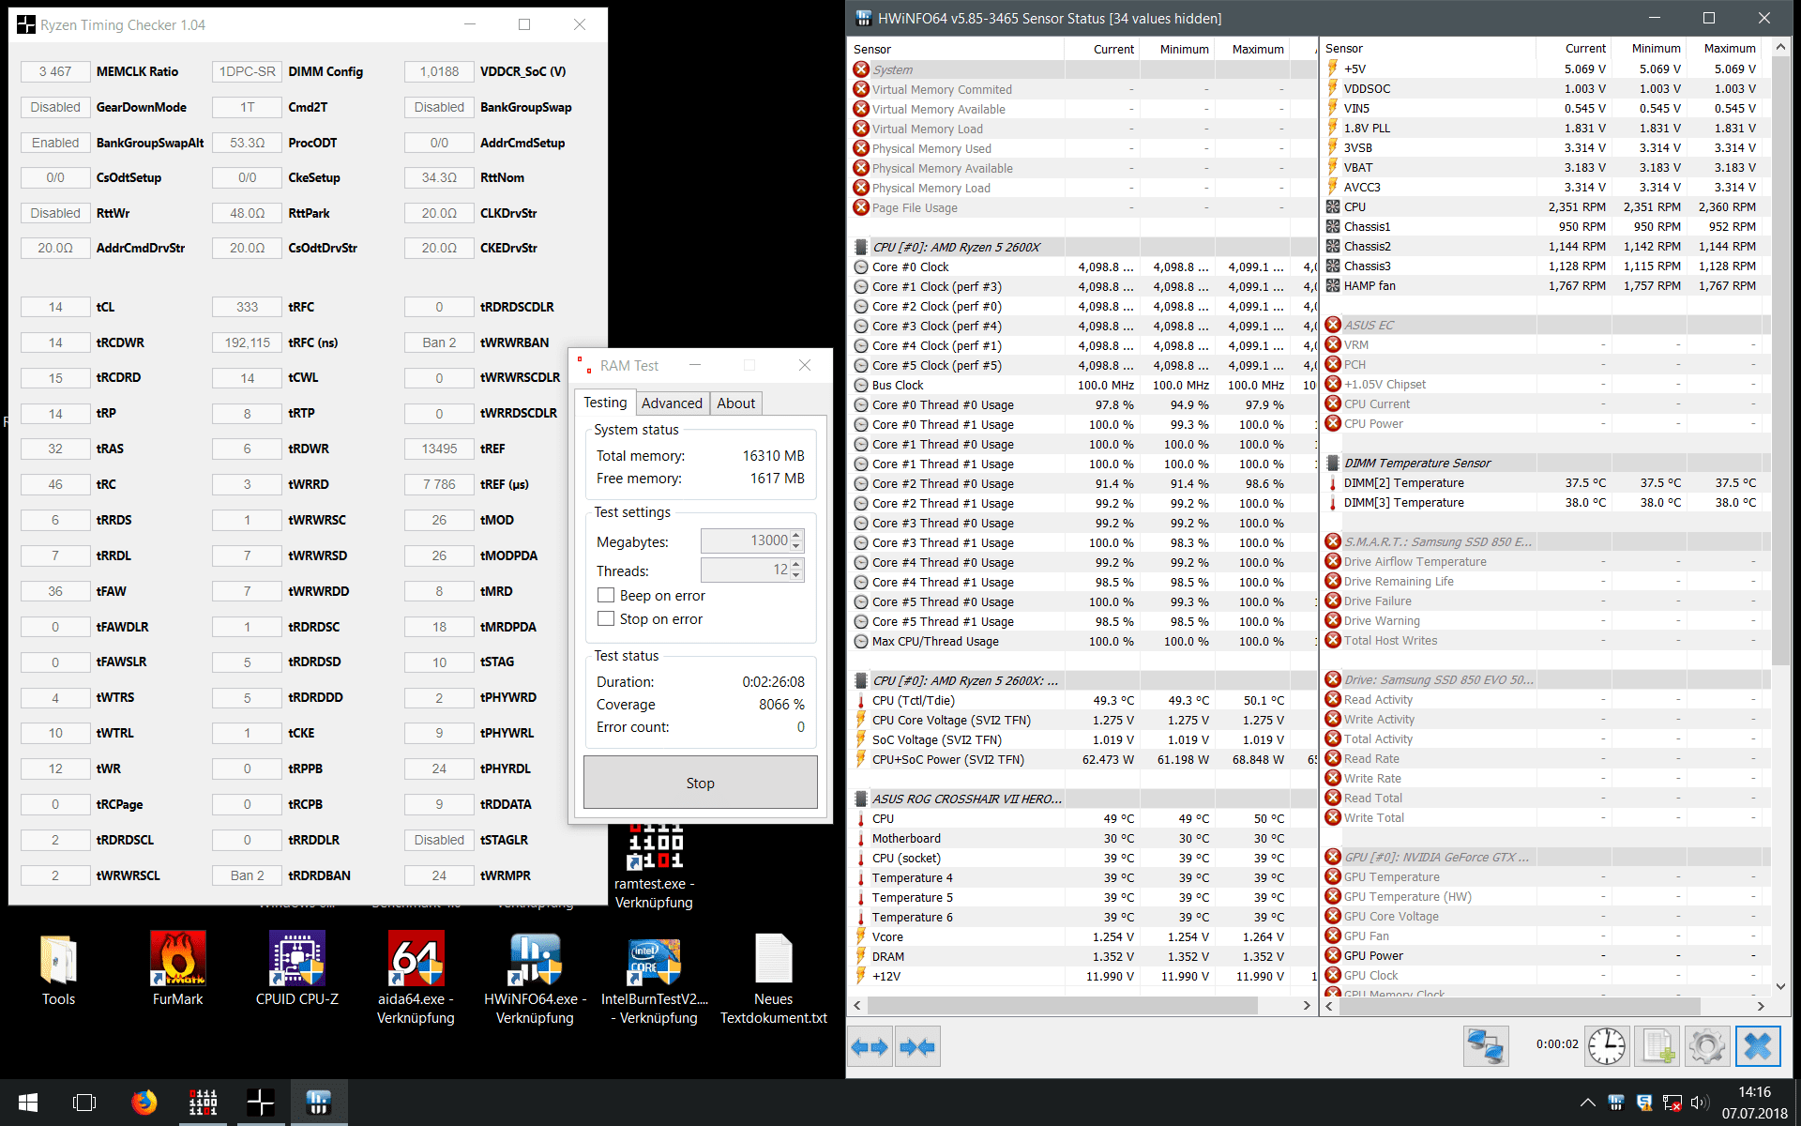
Task: Reset the HWiNFO min/max clock icon
Action: [1607, 1046]
